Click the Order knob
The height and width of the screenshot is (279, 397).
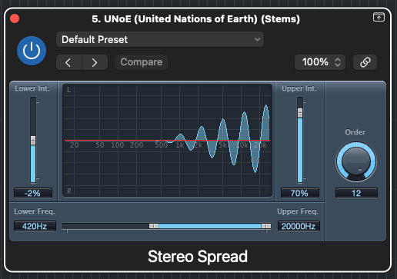(356, 162)
